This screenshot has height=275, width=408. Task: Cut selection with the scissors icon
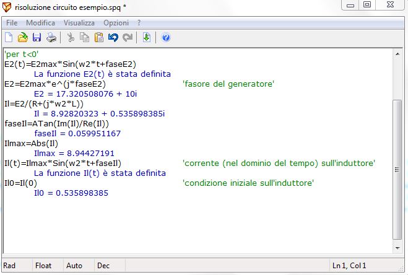[71, 37]
